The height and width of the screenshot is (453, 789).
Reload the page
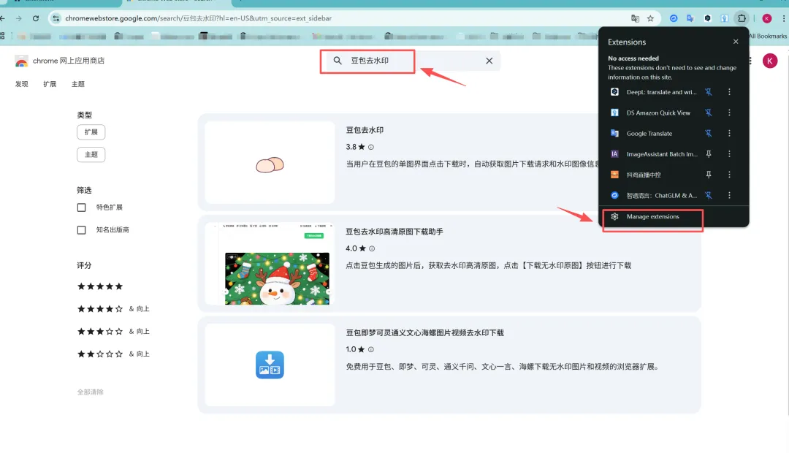pos(36,18)
